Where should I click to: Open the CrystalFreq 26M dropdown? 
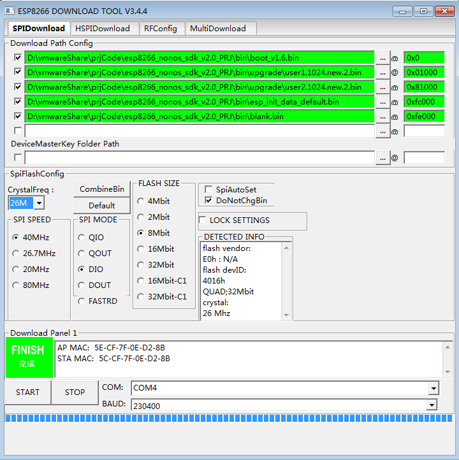pos(39,203)
